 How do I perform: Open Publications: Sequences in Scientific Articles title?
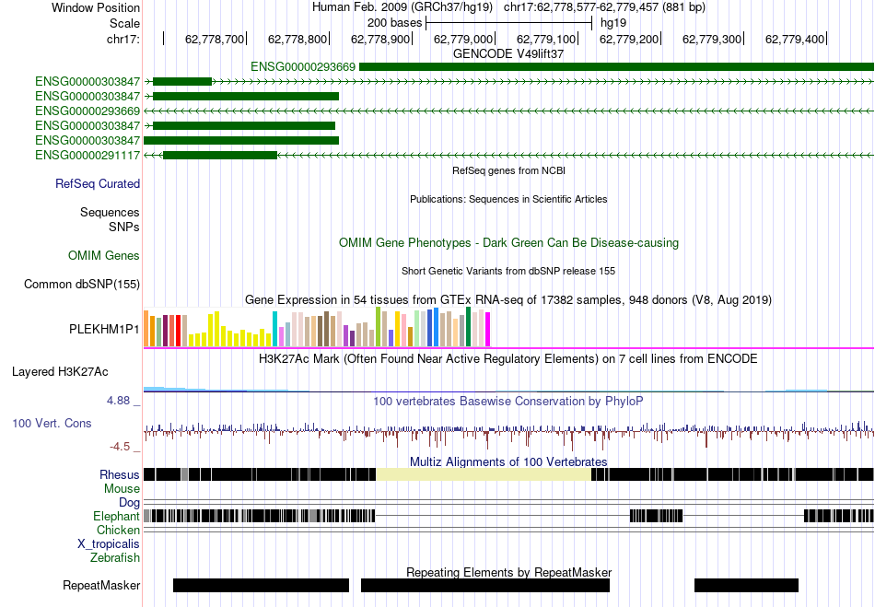coord(508,199)
